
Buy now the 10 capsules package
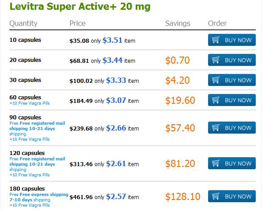[x=232, y=40]
